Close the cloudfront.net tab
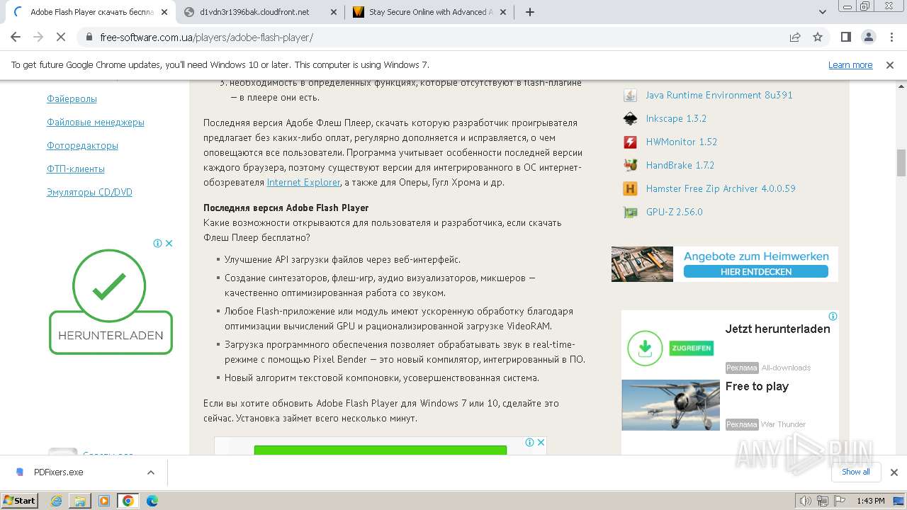The image size is (907, 510). pyautogui.click(x=332, y=12)
